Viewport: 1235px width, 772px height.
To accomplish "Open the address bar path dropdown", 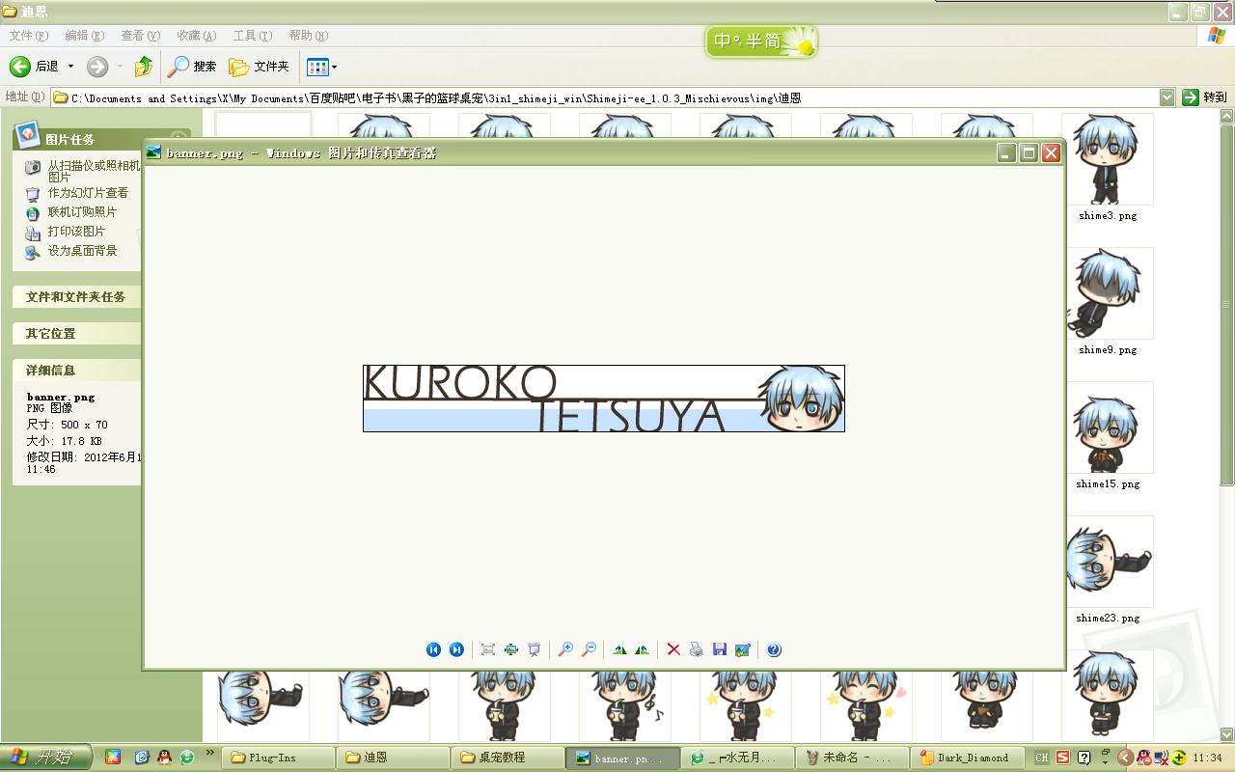I will (x=1166, y=97).
